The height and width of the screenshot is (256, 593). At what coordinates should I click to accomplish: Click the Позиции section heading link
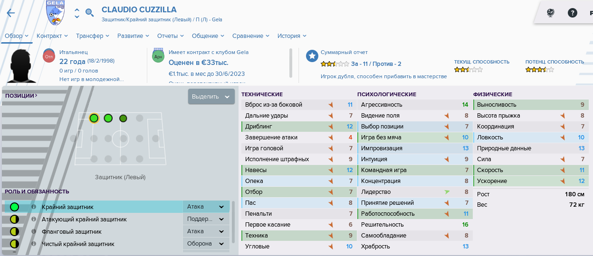21,96
